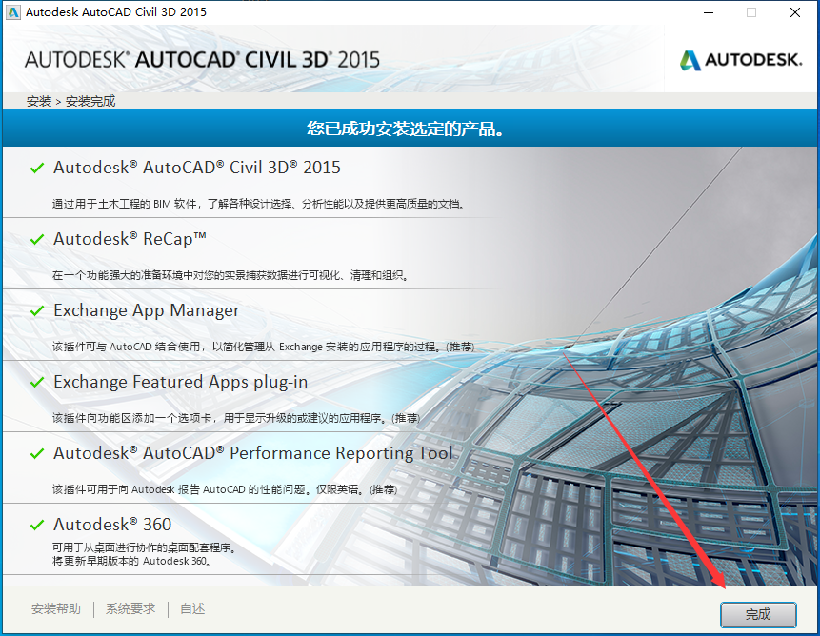Click the 桌面配套程序 description of Autodesk 360
Image resolution: width=820 pixels, height=636 pixels.
(x=144, y=547)
